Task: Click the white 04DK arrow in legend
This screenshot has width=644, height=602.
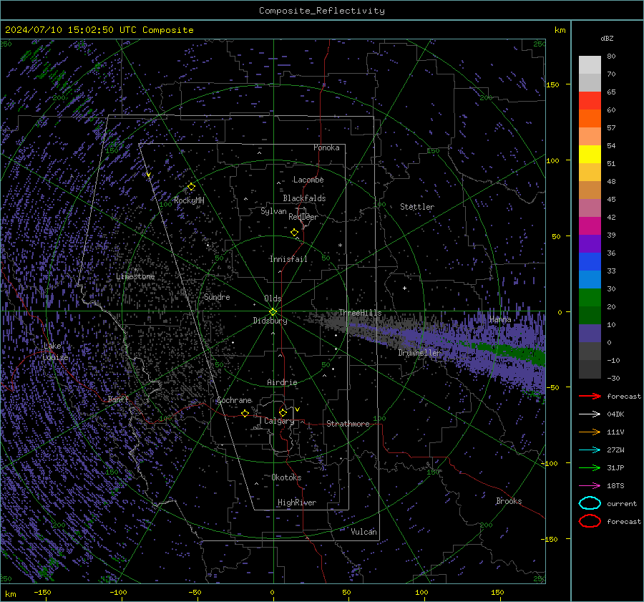Action: pos(590,414)
